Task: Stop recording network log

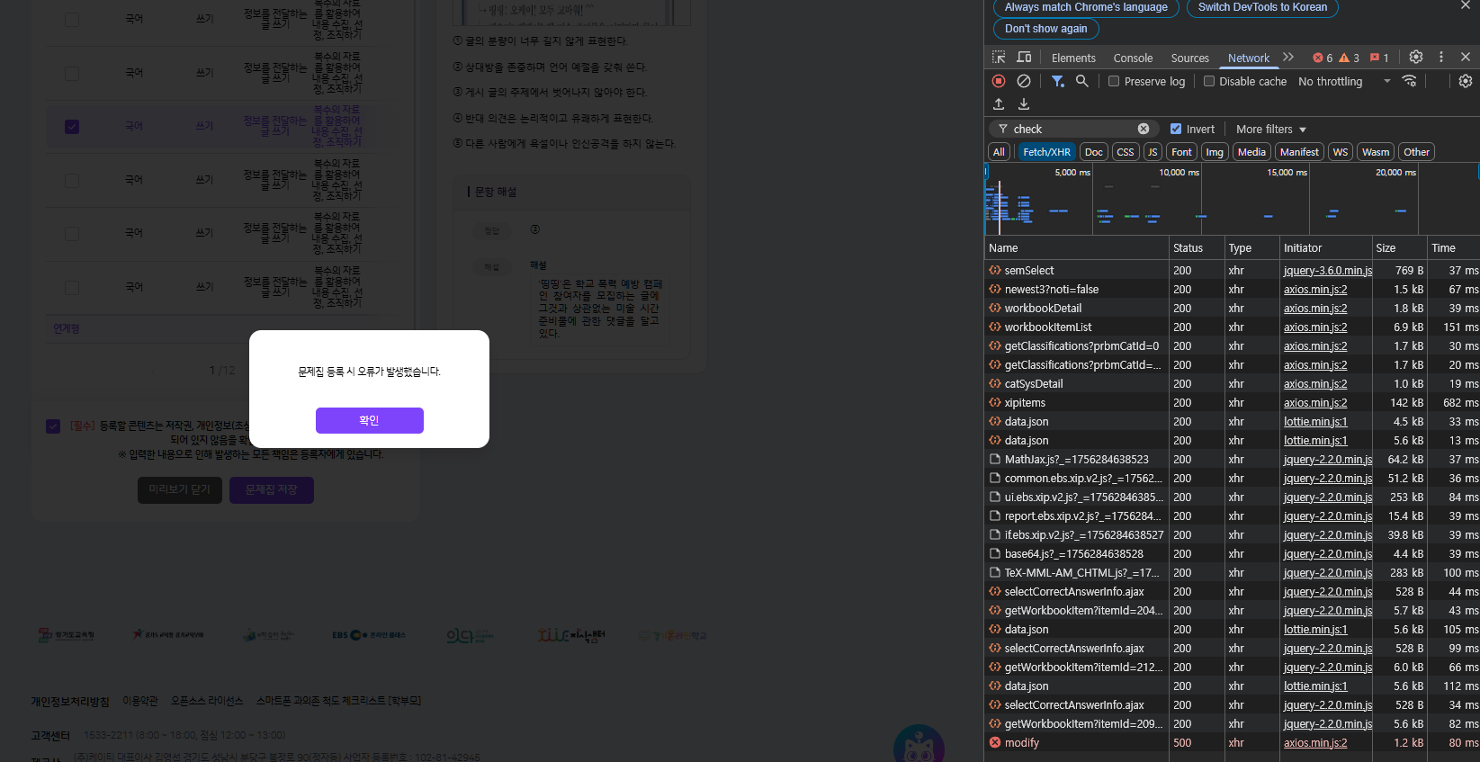Action: pos(999,81)
